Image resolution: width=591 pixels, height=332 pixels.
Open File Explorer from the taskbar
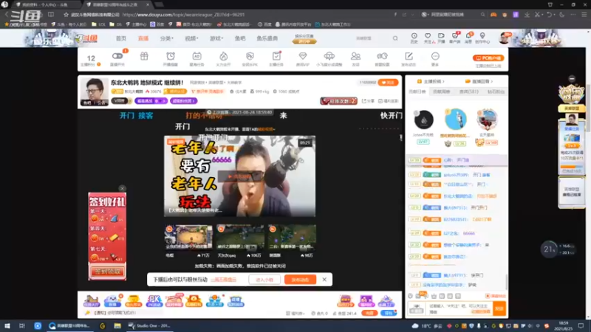[117, 325]
